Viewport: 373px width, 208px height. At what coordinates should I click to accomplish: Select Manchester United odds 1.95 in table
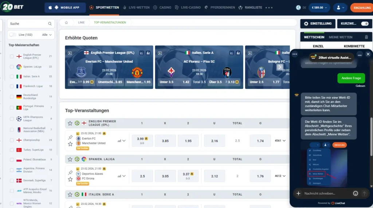point(188,141)
